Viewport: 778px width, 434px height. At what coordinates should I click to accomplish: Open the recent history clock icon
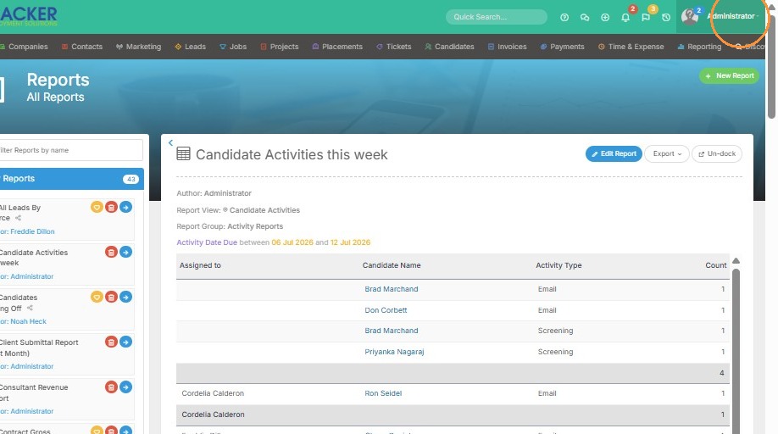666,17
